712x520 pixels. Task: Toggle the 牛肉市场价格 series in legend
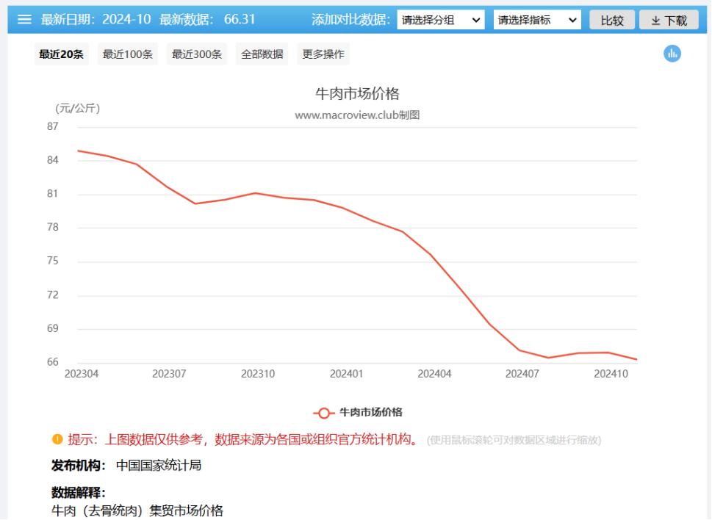tap(370, 412)
